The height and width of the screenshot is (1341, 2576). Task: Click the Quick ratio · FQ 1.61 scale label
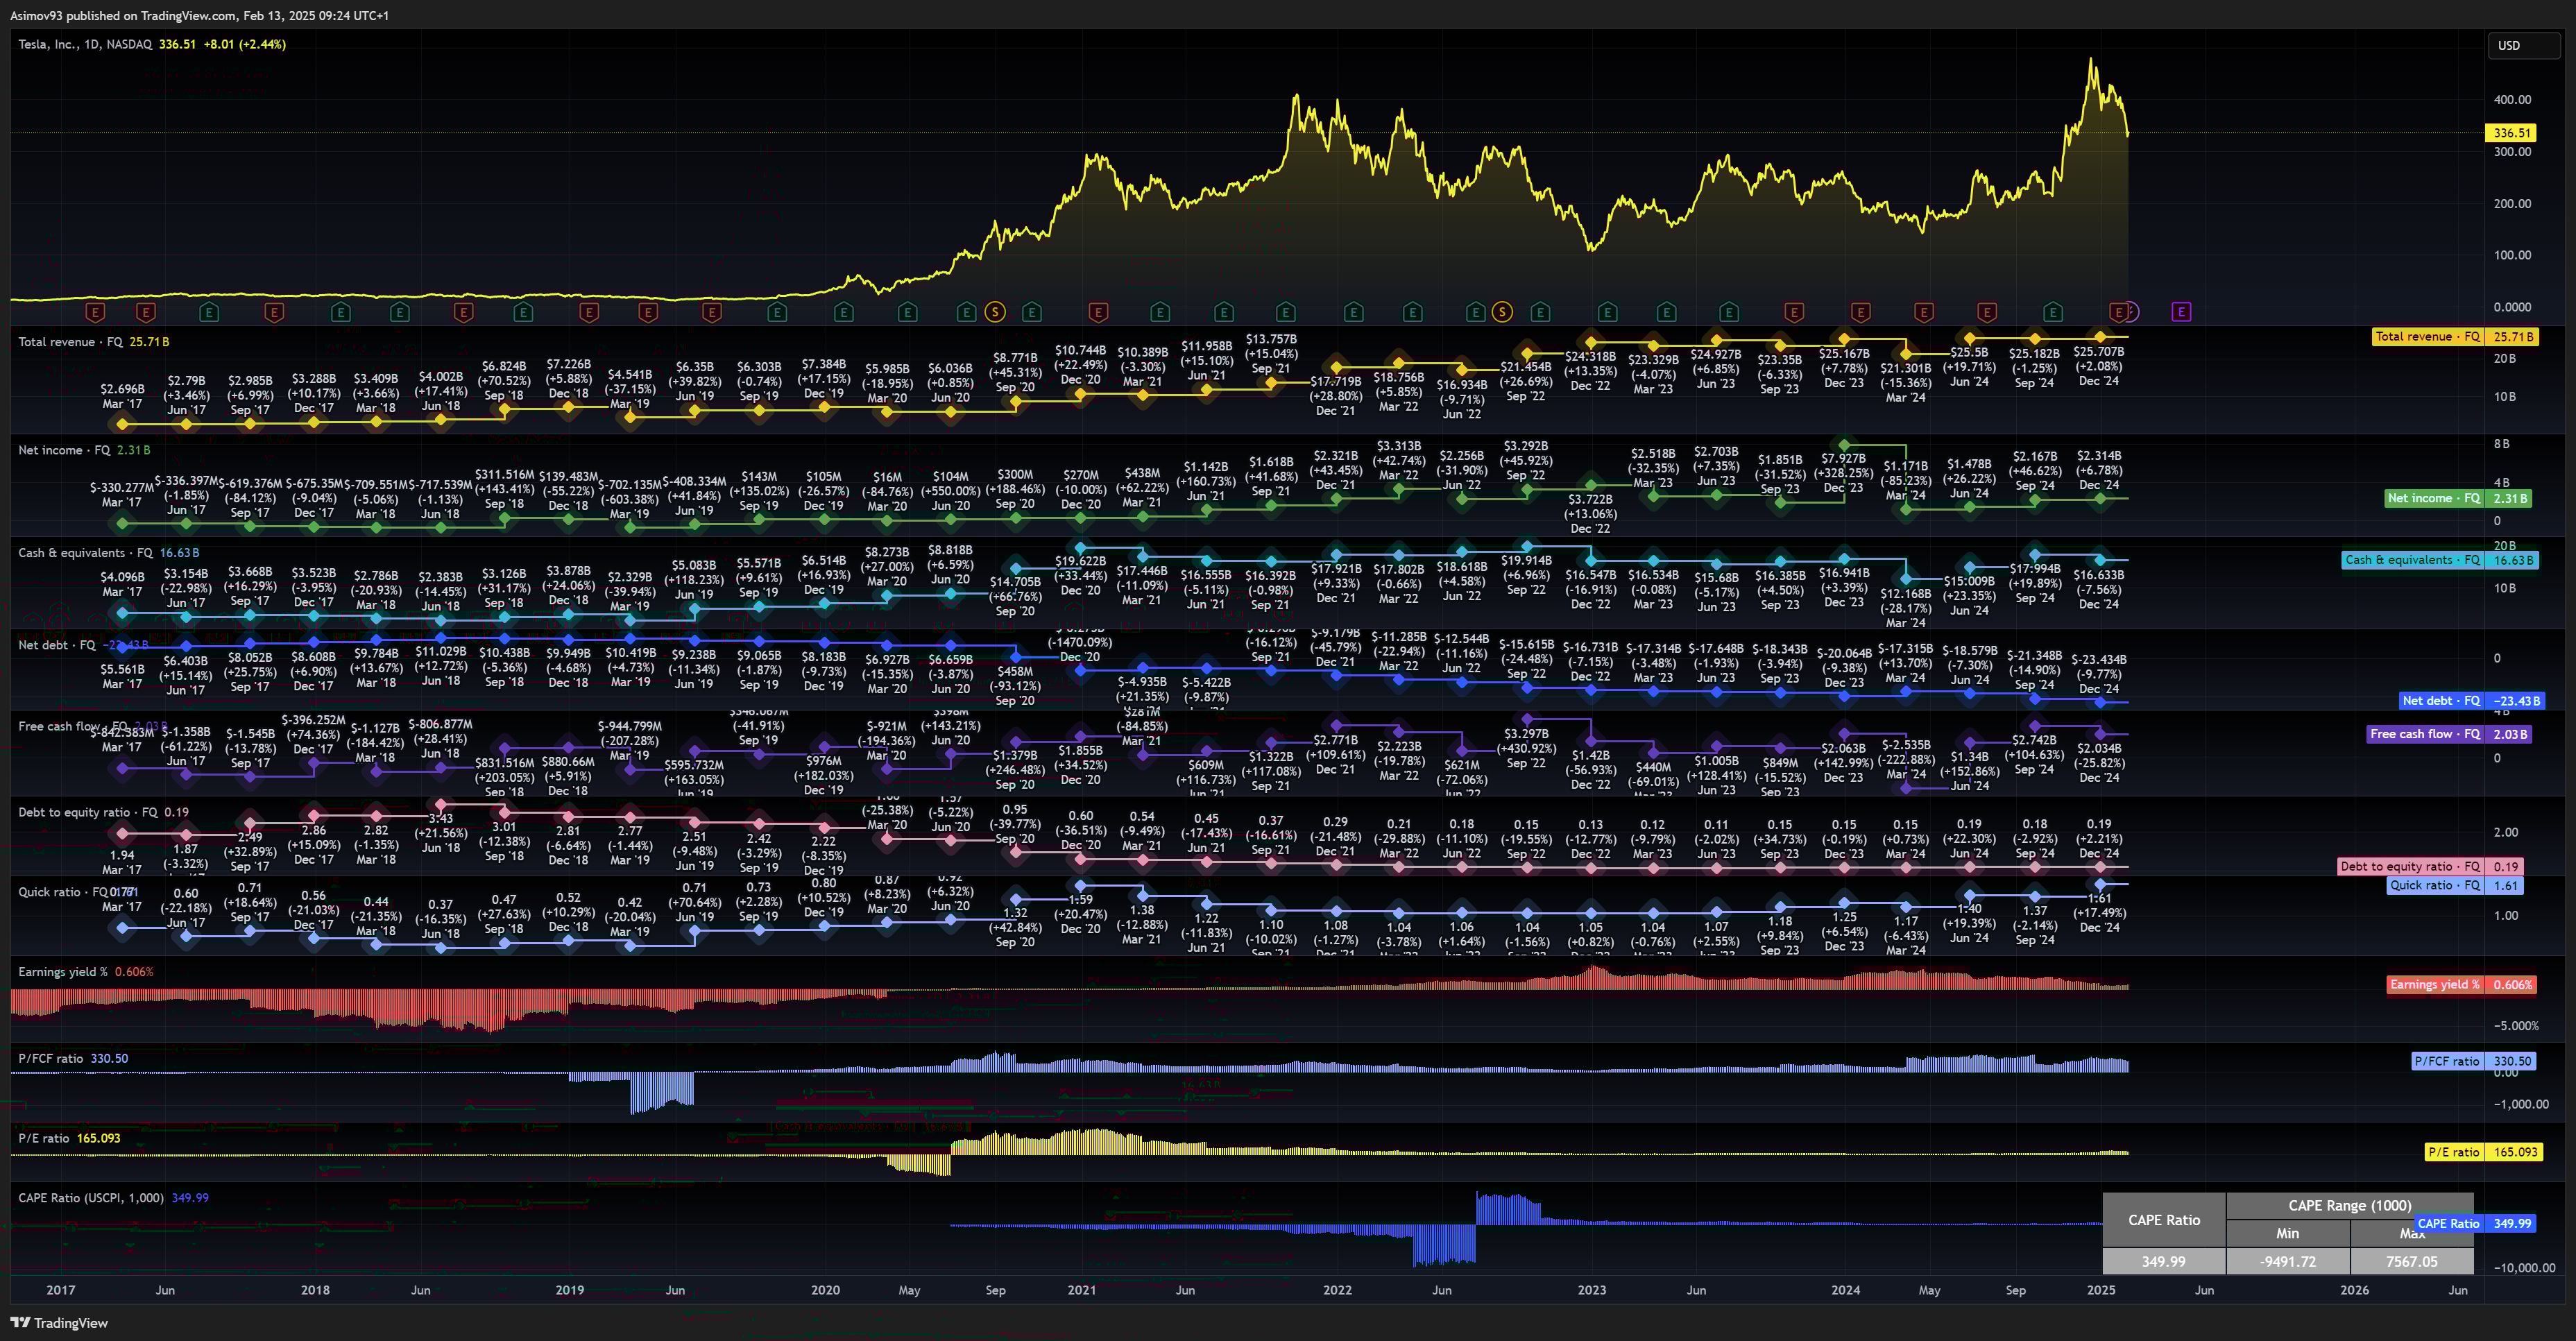click(2455, 885)
